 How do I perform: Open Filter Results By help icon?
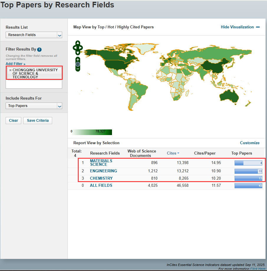tap(39, 50)
